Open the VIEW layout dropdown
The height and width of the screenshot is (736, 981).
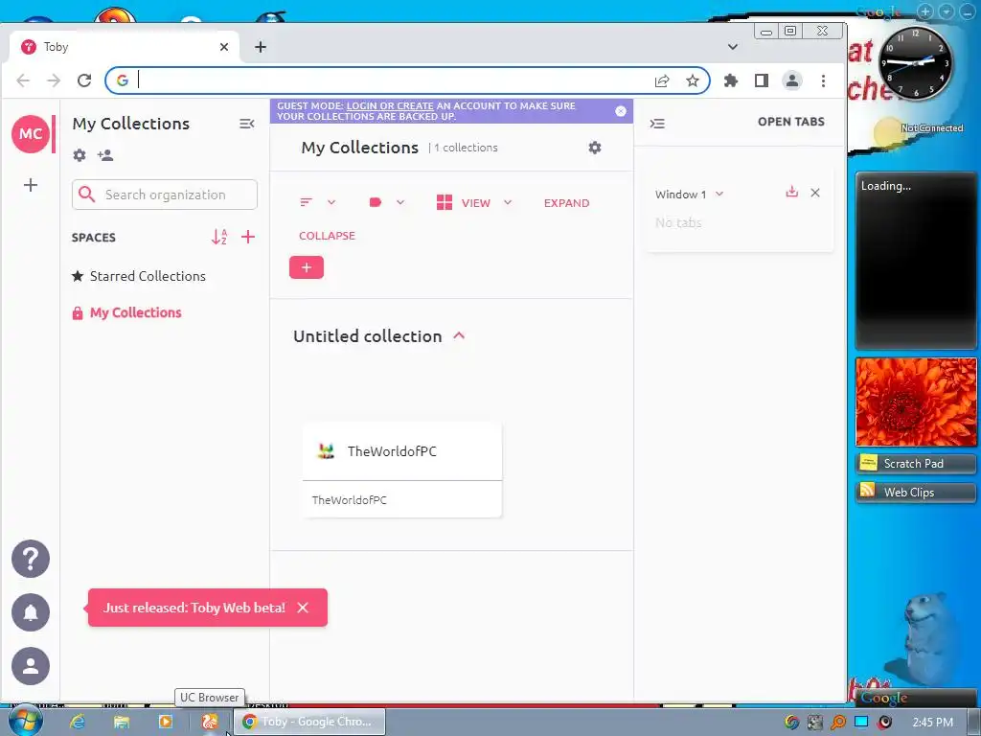(474, 202)
